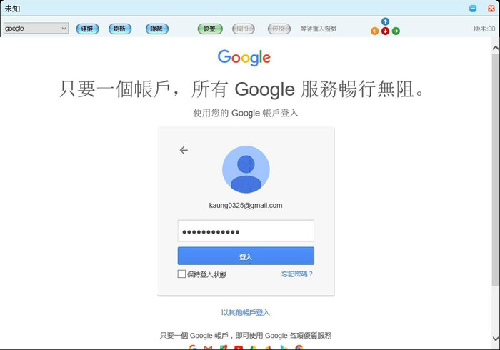The width and height of the screenshot is (500, 350).
Task: Click the scrollbar down arrow
Action: 496,338
